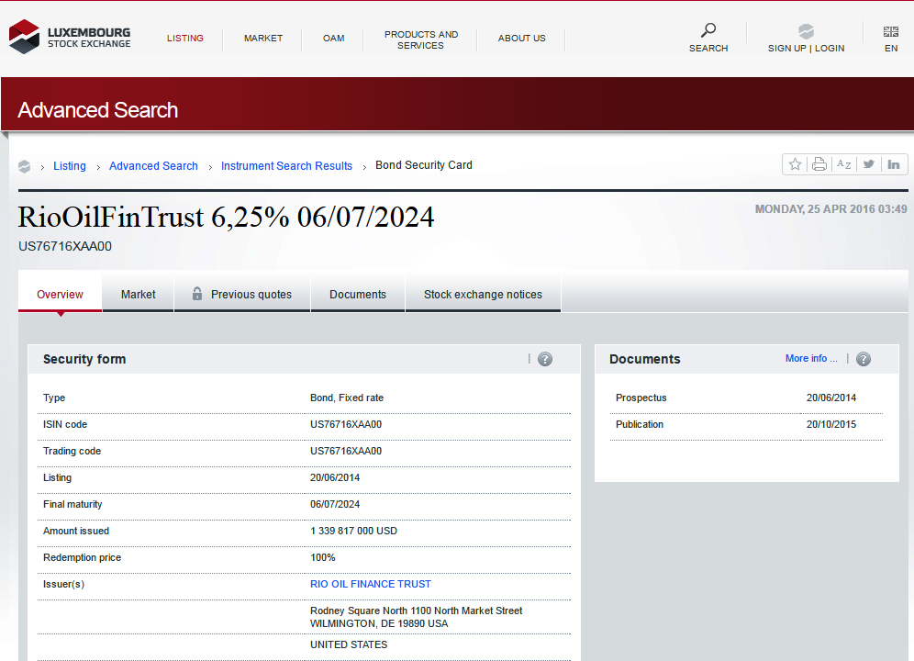This screenshot has width=914, height=661.
Task: Switch to the Market tab
Action: click(x=139, y=295)
